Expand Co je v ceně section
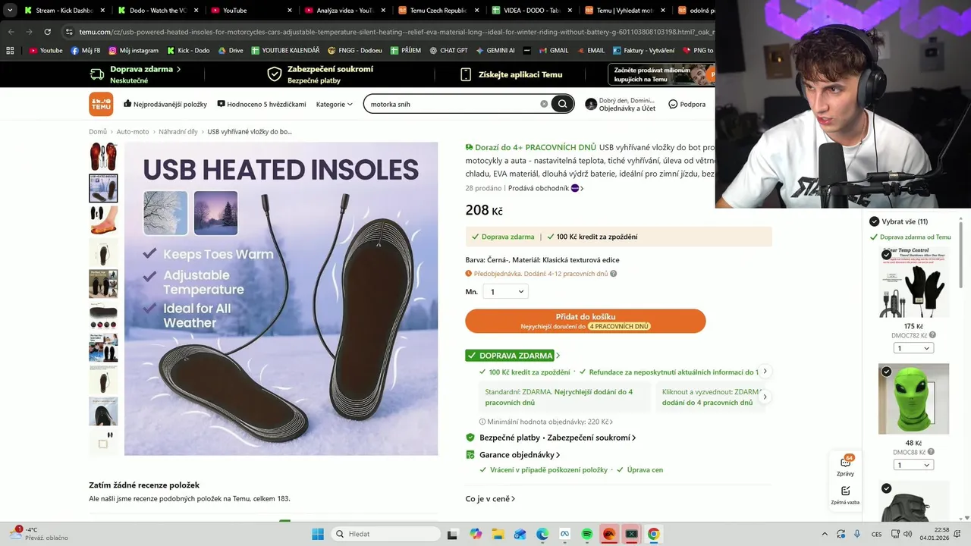 coord(490,499)
